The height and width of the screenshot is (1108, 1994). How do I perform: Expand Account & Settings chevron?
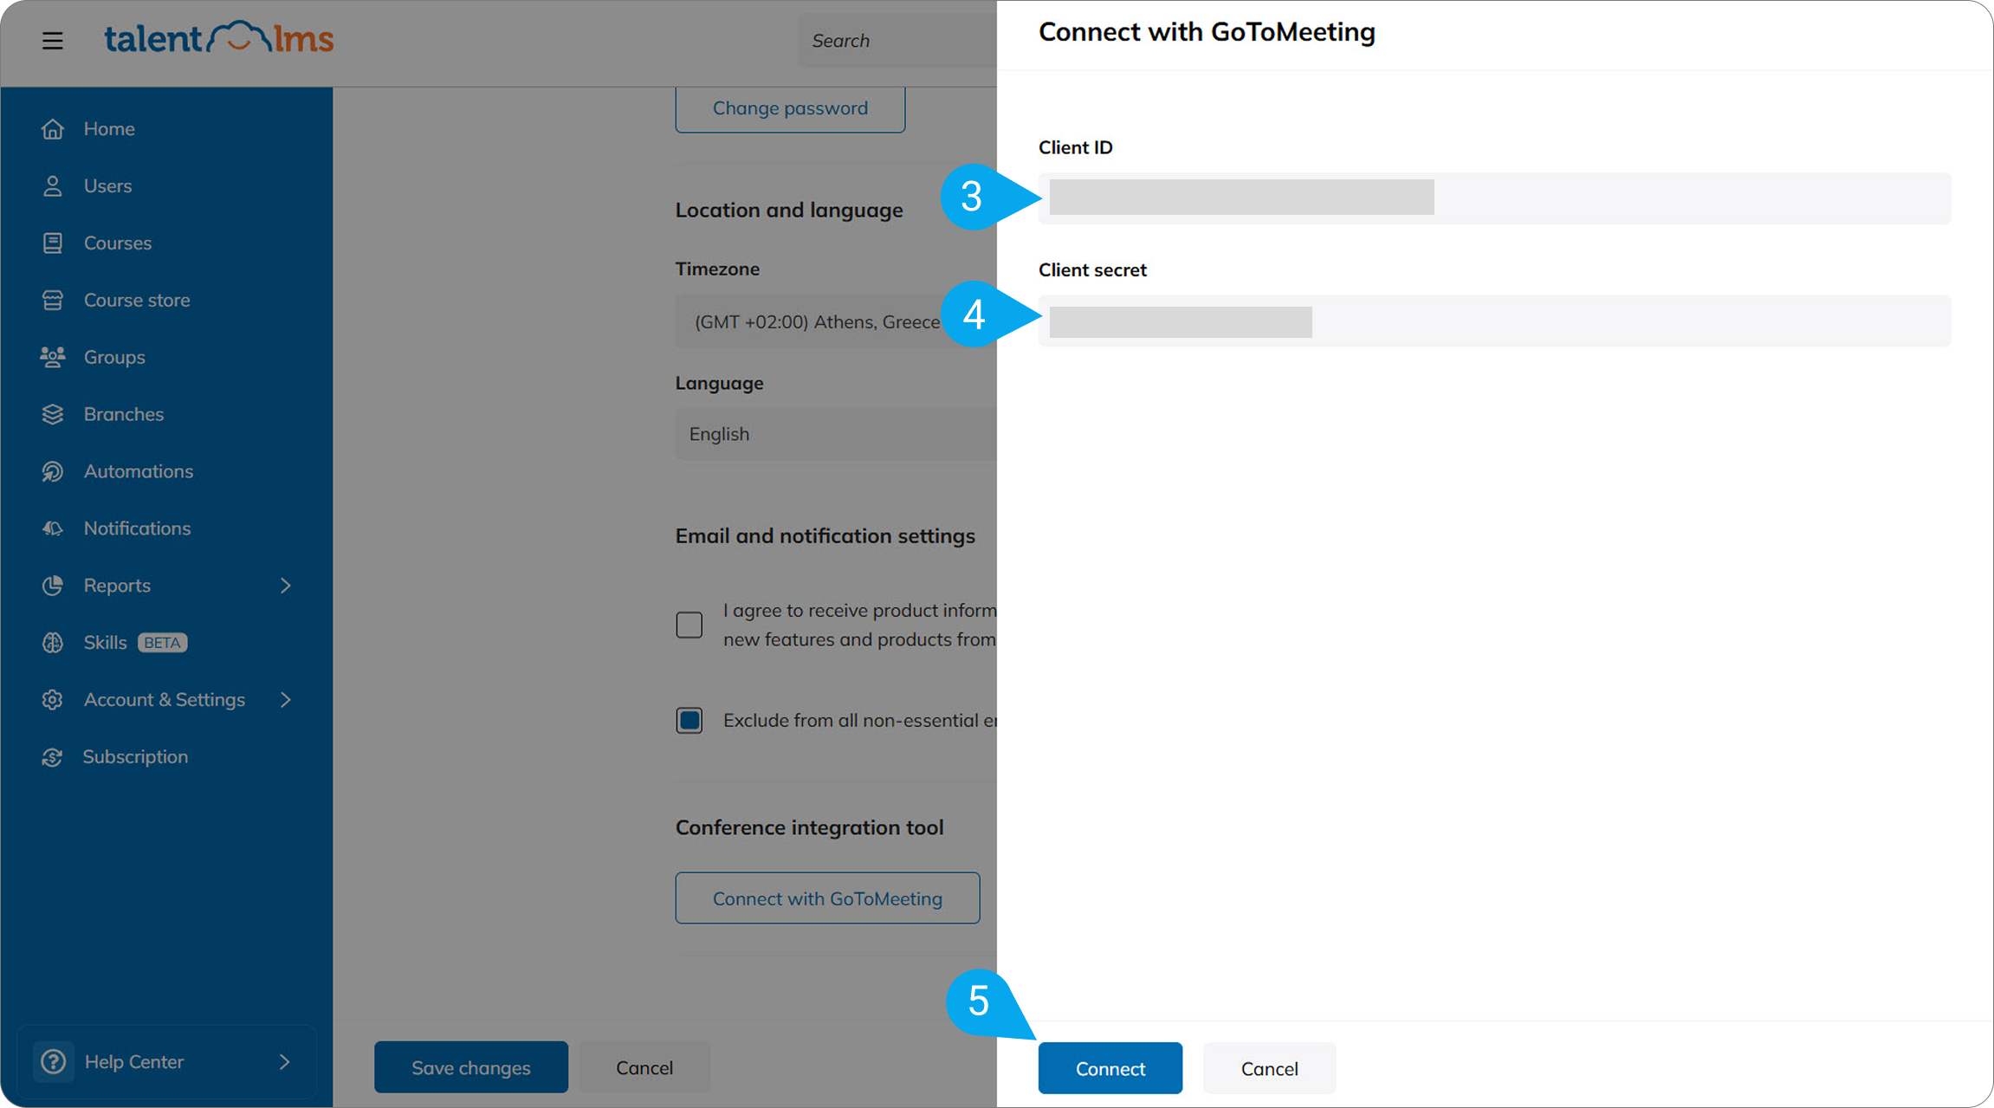click(x=285, y=700)
